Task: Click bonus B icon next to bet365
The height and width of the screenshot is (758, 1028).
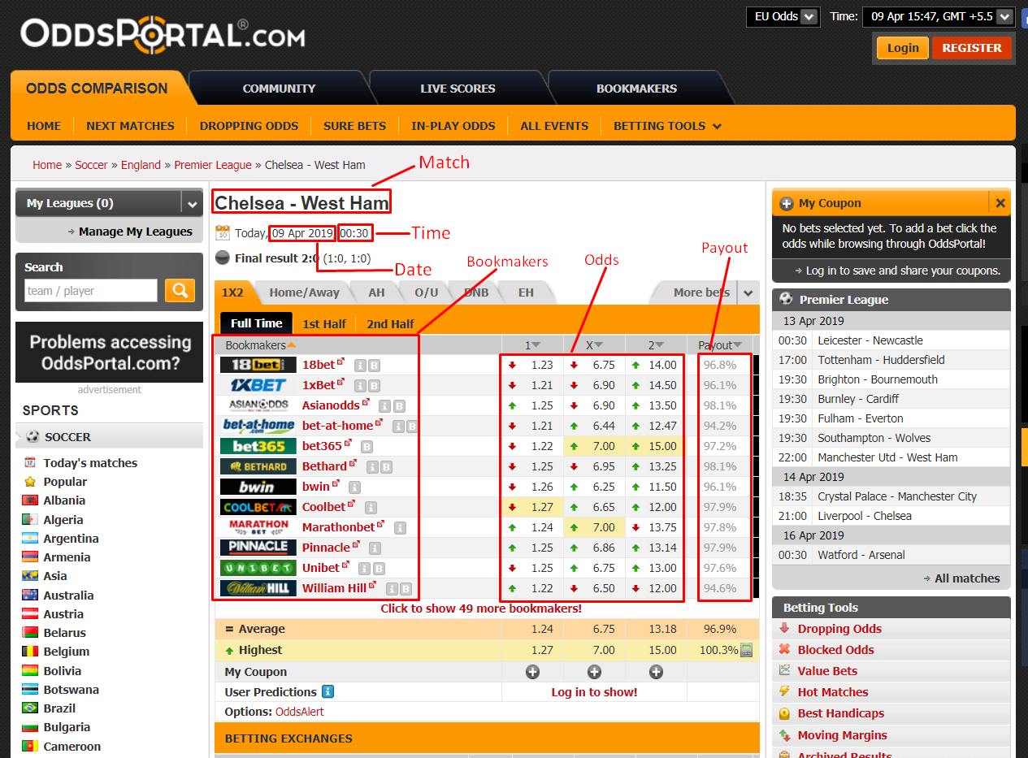Action: tap(367, 447)
